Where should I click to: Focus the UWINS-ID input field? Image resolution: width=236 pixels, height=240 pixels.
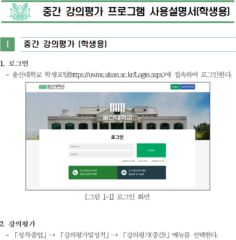pyautogui.click(x=101, y=146)
